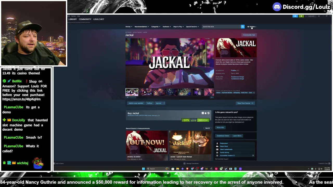Click in the Search the store field
This screenshot has height=187, width=333.
click(221, 26)
